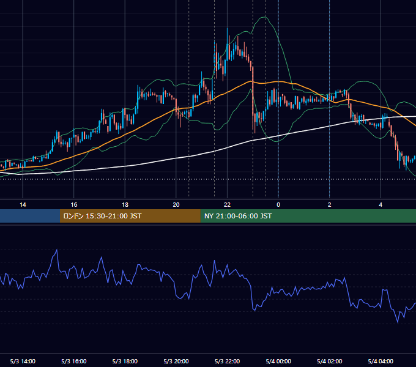
Task: Click the 18 hour label on price chart axis
Action: 125,205
